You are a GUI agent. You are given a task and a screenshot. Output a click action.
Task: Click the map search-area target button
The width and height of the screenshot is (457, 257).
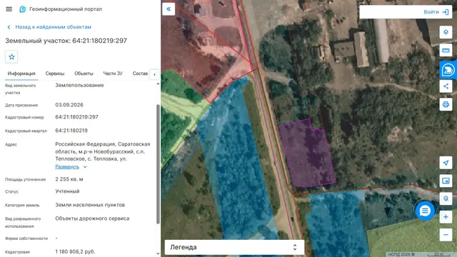click(x=446, y=198)
